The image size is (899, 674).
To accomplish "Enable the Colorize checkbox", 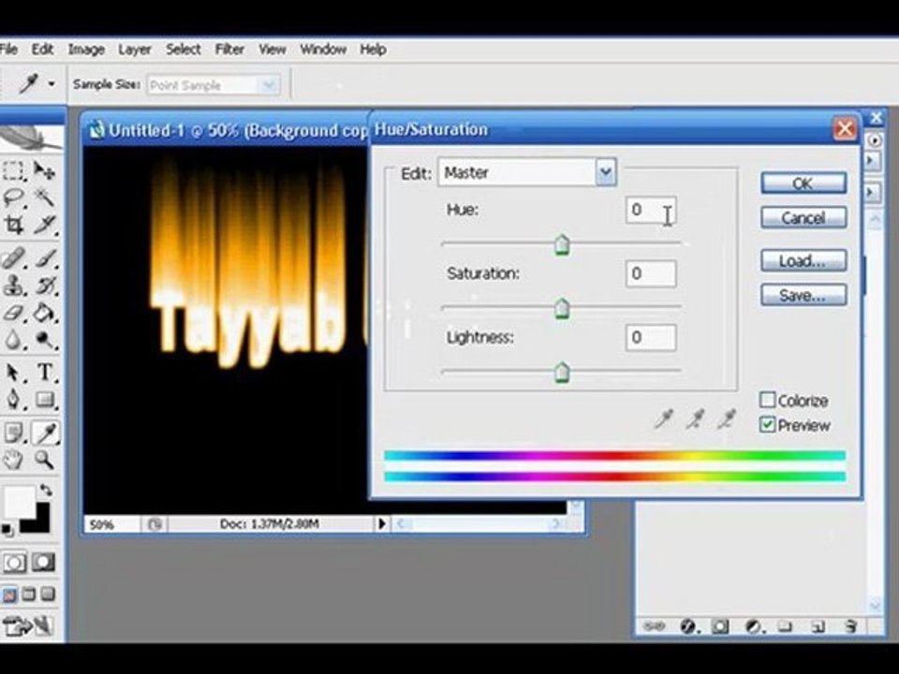I will [x=768, y=401].
